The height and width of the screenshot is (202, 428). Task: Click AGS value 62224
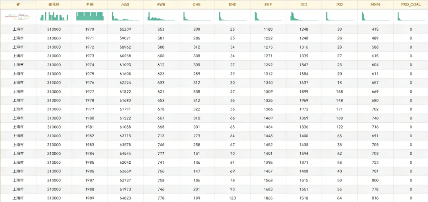[125, 82]
